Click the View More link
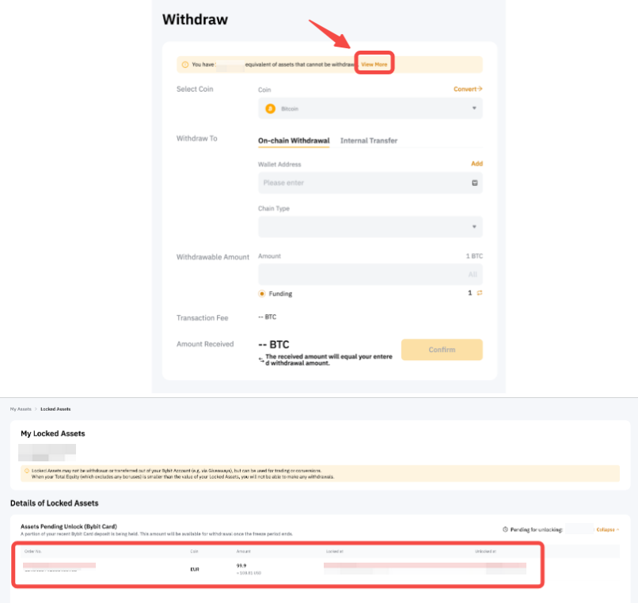 tap(374, 64)
